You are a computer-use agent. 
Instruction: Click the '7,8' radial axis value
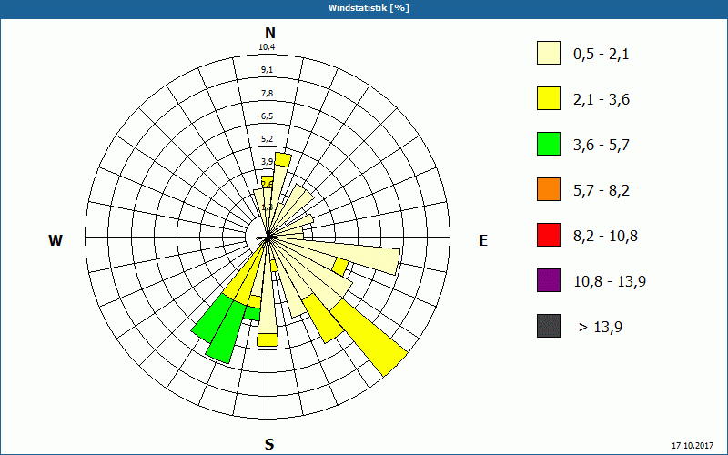(267, 94)
